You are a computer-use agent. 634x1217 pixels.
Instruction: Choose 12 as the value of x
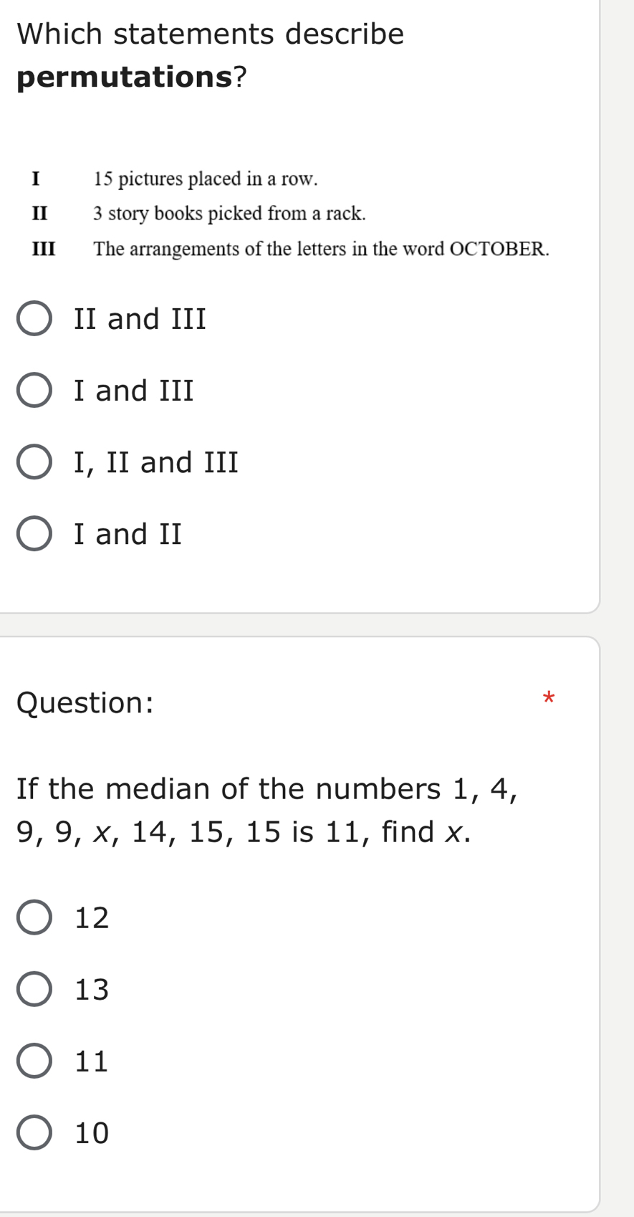click(x=34, y=918)
